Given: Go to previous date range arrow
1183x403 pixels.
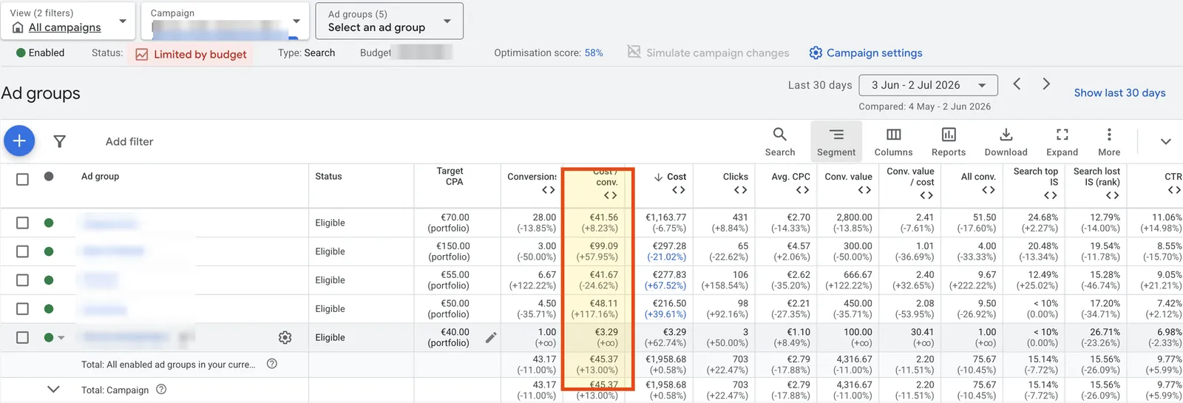Looking at the screenshot, I should [1017, 84].
